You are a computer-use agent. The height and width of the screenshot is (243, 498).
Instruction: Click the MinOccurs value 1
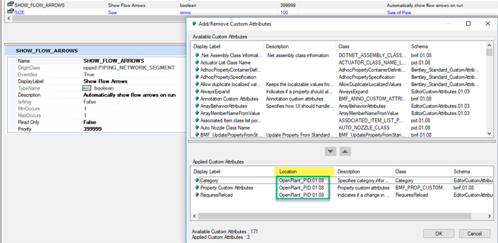[x=85, y=109]
